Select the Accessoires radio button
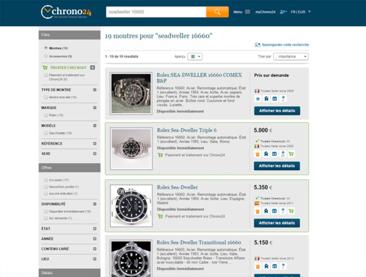This screenshot has width=366, height=277. click(46, 56)
